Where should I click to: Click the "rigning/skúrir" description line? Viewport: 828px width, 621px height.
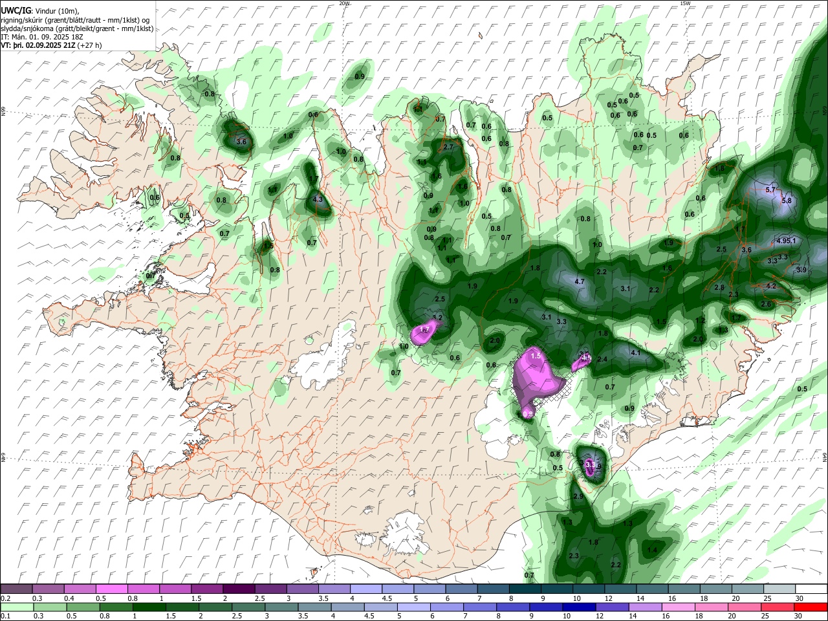(x=75, y=20)
